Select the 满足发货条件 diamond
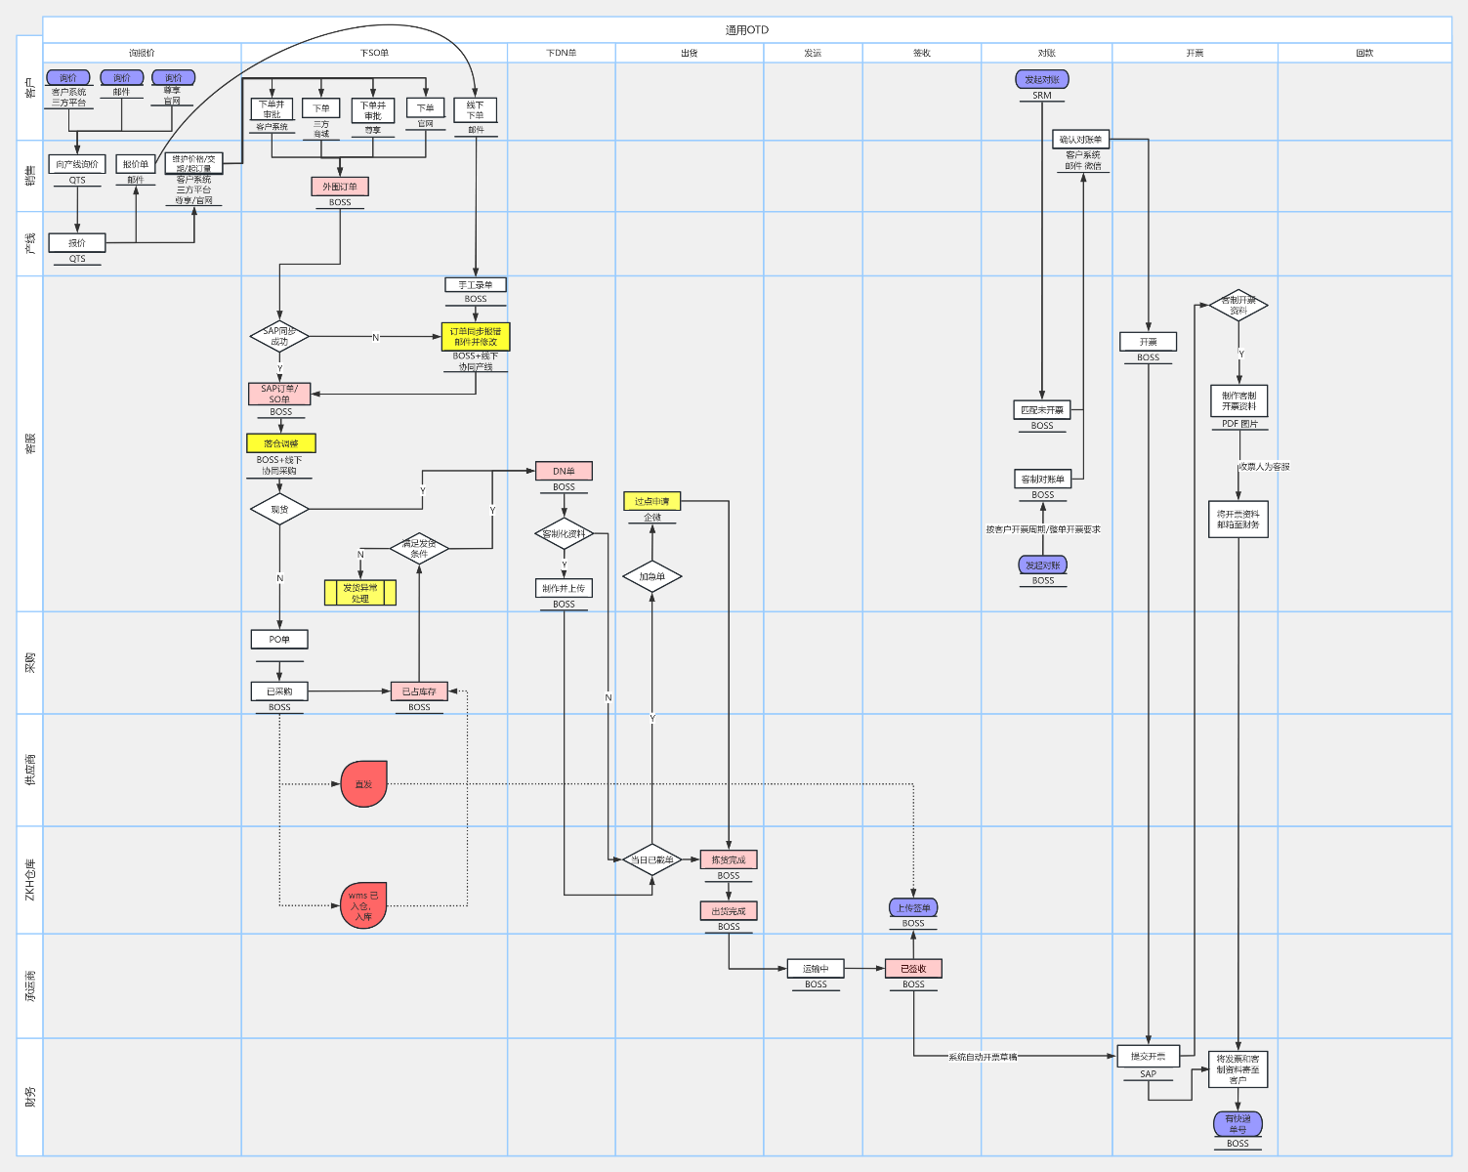The width and height of the screenshot is (1468, 1172). click(x=419, y=549)
